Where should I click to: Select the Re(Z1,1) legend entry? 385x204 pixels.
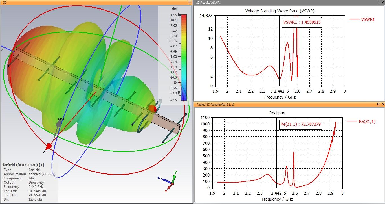click(x=361, y=121)
